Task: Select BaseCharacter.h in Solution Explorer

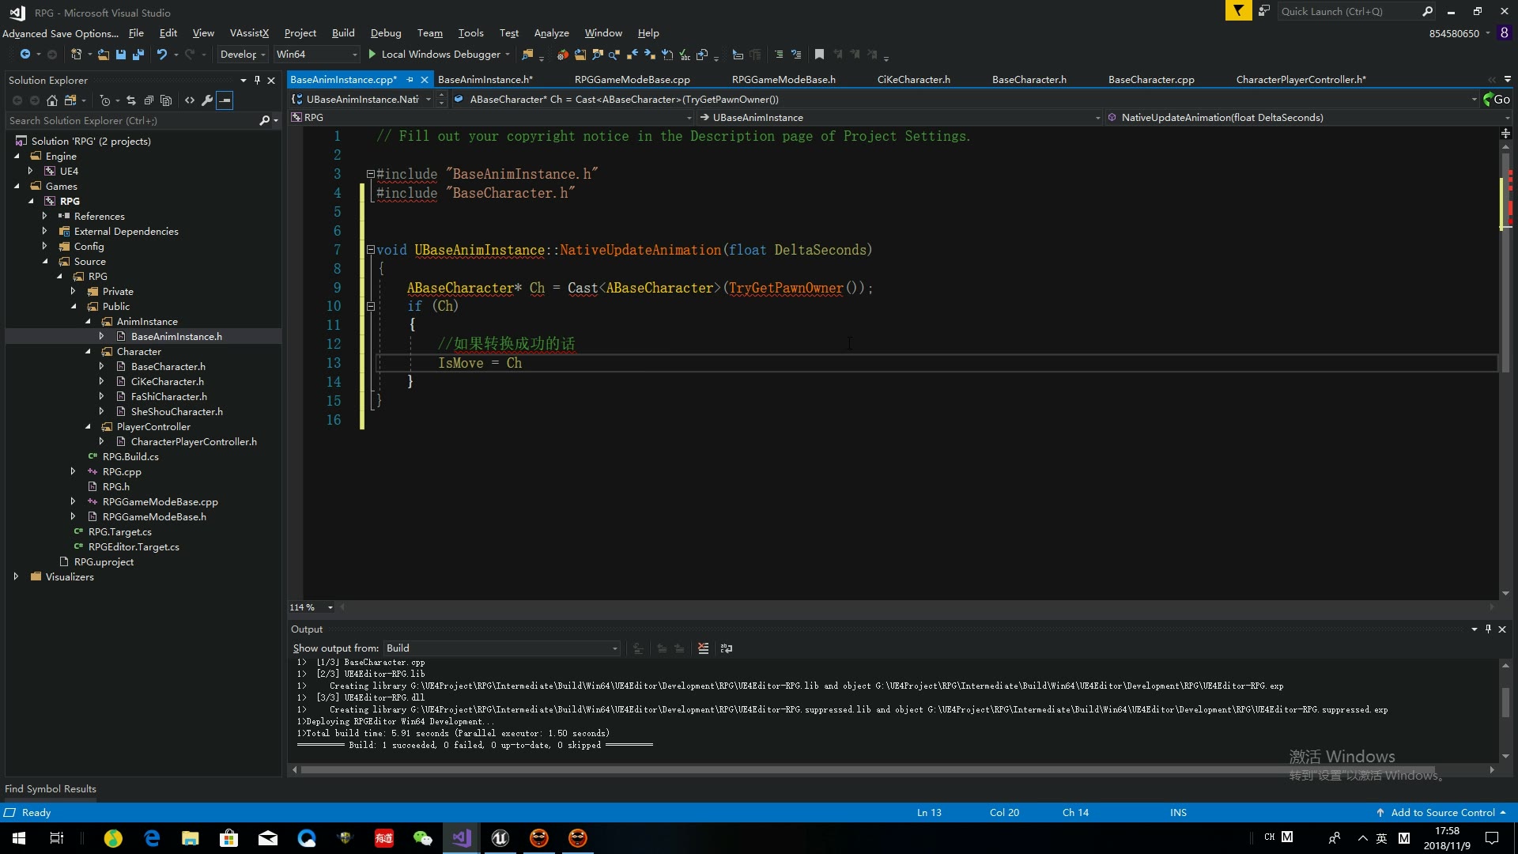Action: (x=168, y=366)
